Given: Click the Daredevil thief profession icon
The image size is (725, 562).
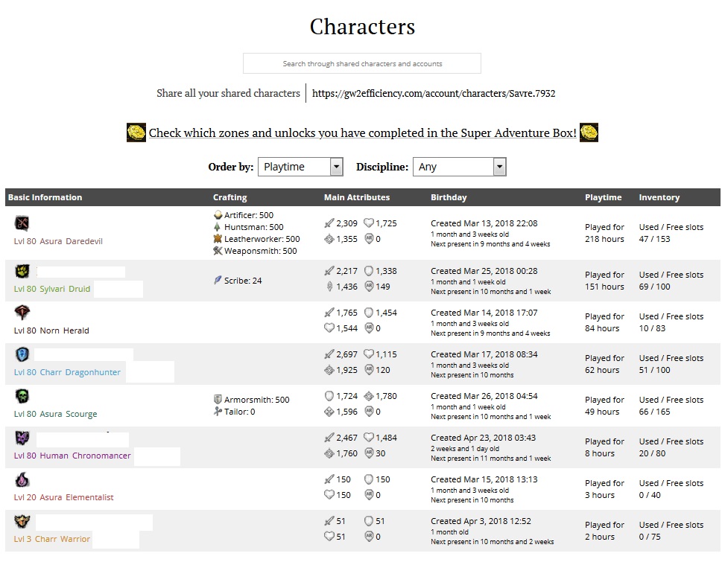Looking at the screenshot, I should tap(22, 223).
